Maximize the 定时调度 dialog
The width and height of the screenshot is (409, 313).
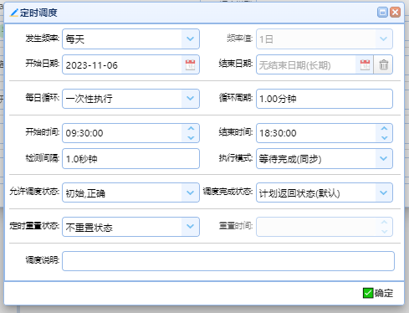point(382,13)
